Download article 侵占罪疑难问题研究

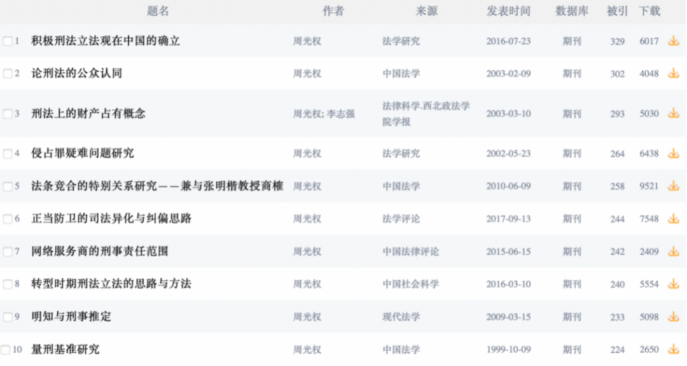click(674, 154)
